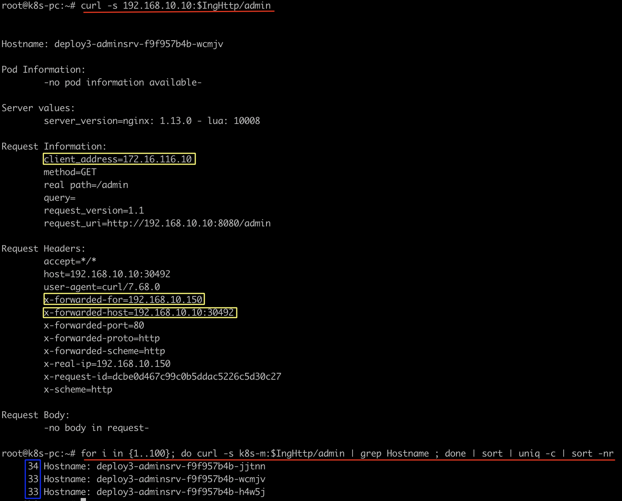Viewport: 622px width, 501px height.
Task: Click the highlighted x-forwarded-for=192.168.10.150 line
Action: tap(124, 299)
